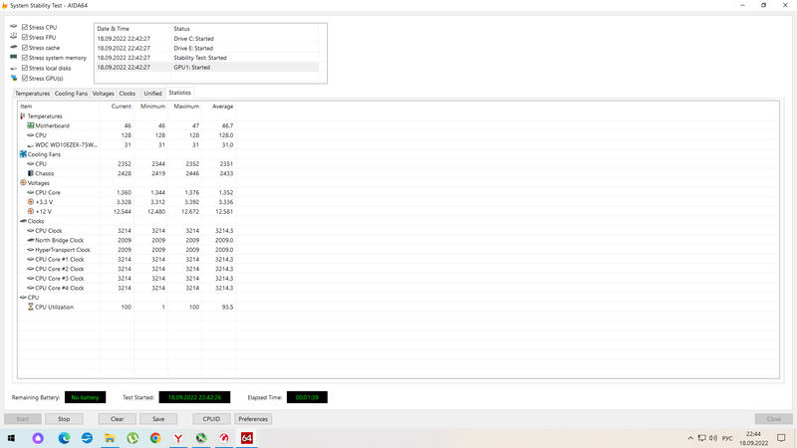
Task: Open the Cooling Fans tab
Action: pyautogui.click(x=71, y=94)
